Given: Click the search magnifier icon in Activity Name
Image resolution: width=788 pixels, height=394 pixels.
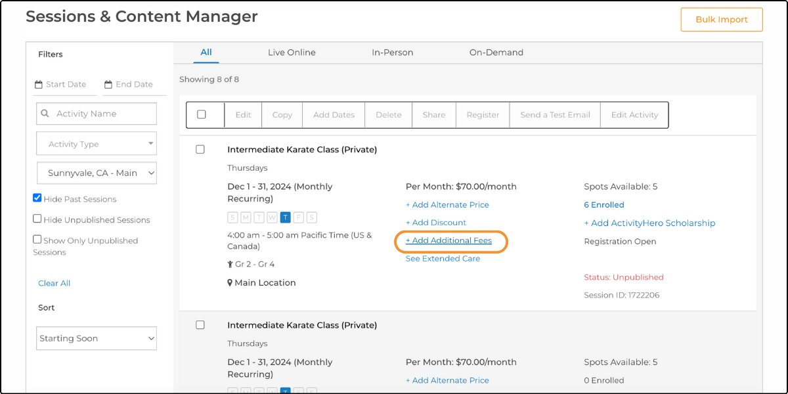Looking at the screenshot, I should tap(45, 114).
